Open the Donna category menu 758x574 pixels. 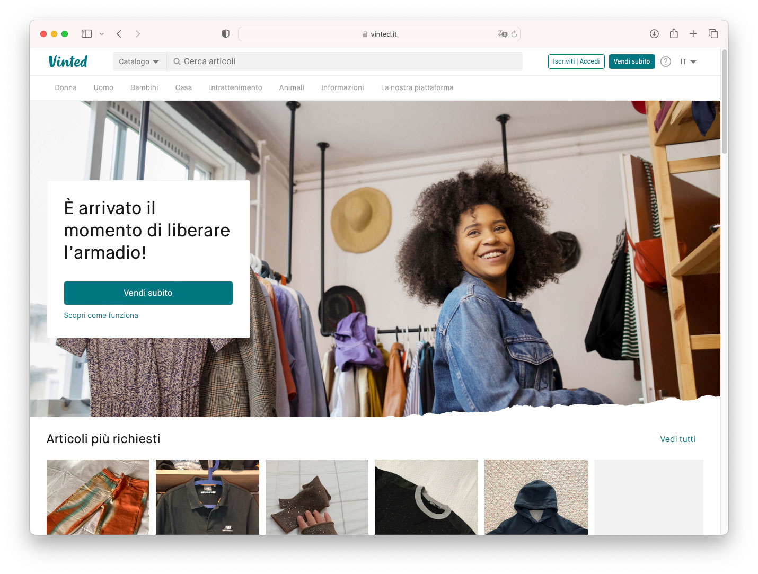pos(66,87)
